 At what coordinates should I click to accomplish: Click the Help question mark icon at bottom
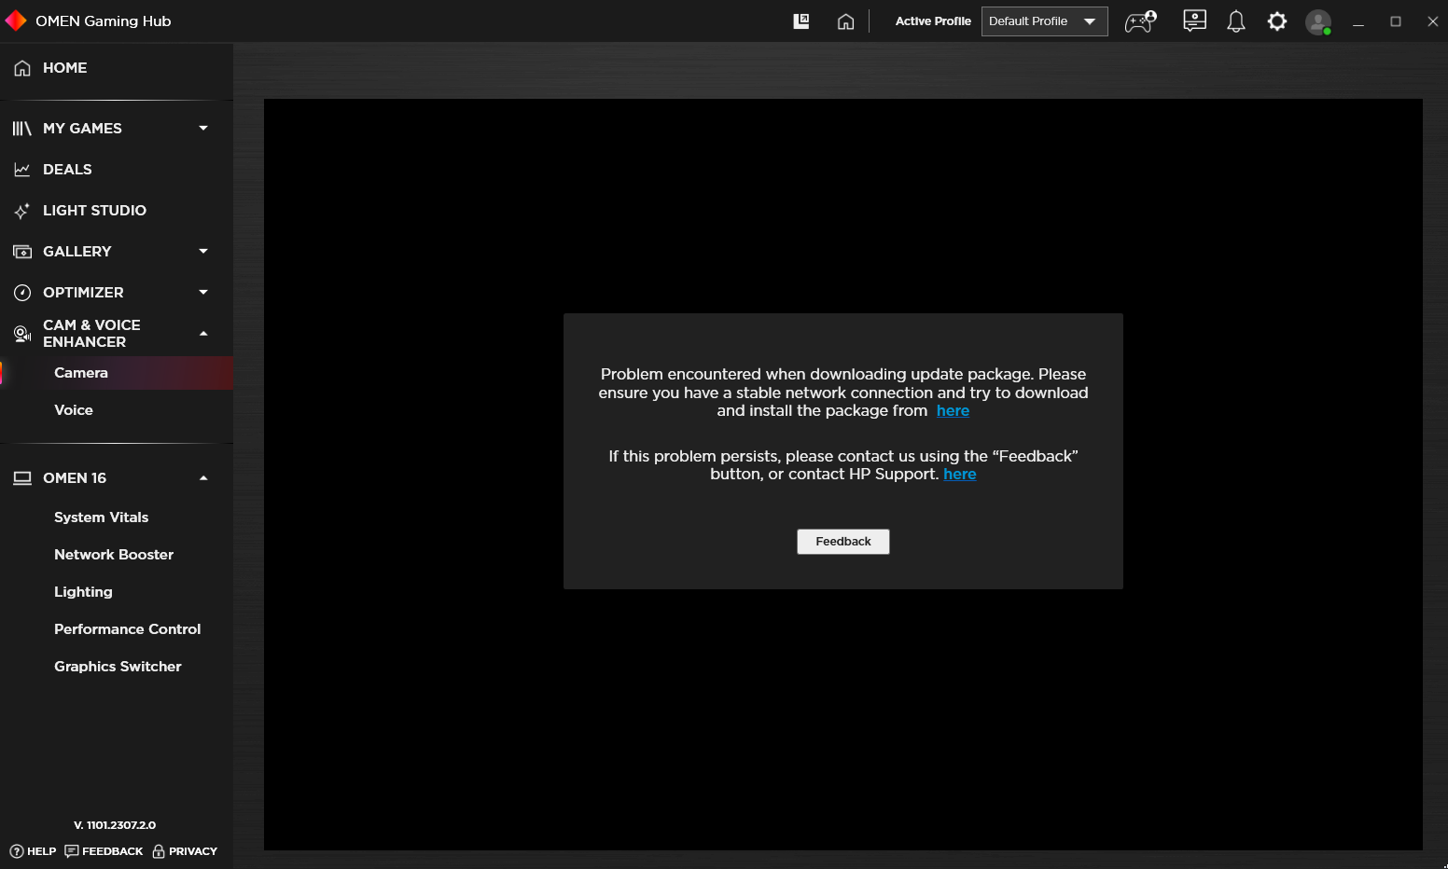19,851
